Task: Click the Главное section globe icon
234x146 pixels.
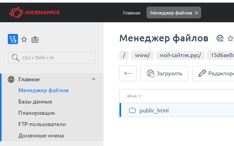Action: [x=11, y=79]
